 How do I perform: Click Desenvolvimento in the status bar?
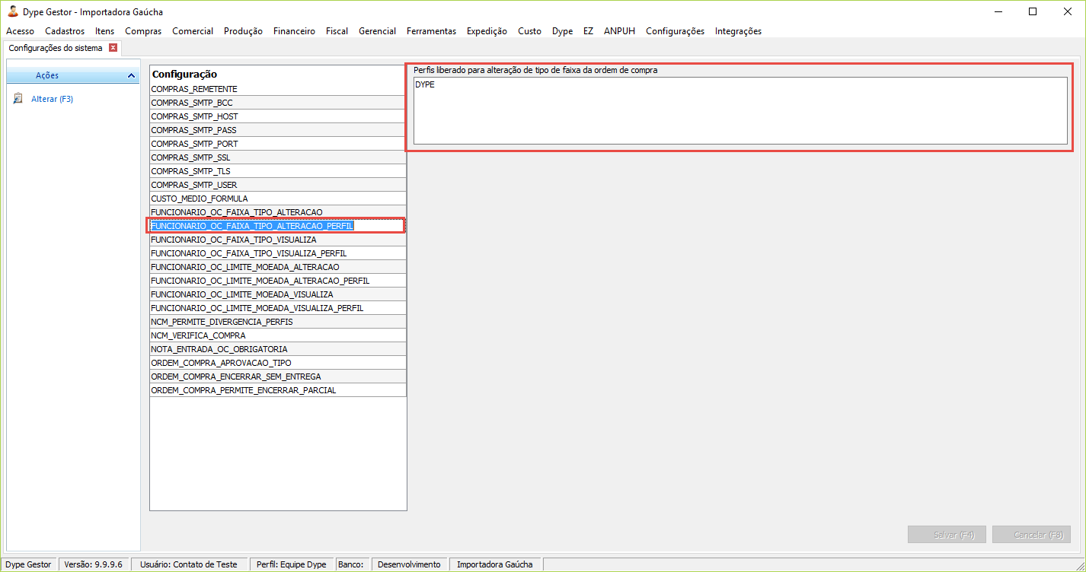(x=409, y=564)
